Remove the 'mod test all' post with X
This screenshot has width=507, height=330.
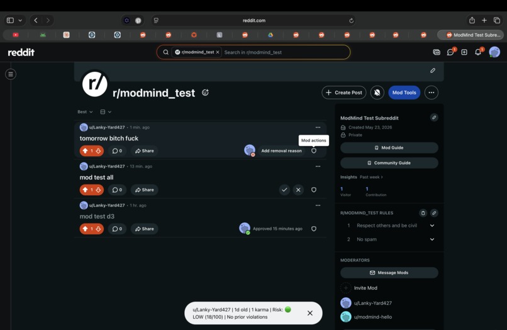(298, 190)
